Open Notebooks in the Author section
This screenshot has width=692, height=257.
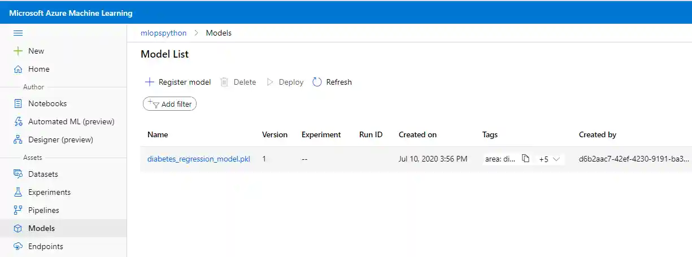coord(47,103)
